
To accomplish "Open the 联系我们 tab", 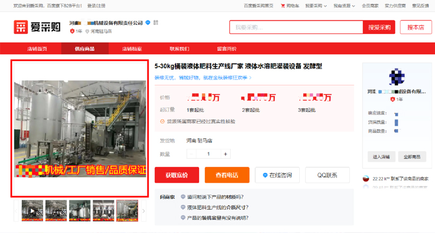I will (179, 49).
